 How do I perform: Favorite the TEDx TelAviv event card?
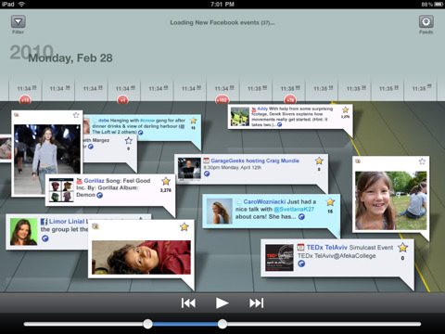pyautogui.click(x=402, y=248)
